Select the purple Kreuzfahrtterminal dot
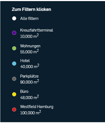The height and width of the screenshot is (123, 105). (x=14, y=33)
